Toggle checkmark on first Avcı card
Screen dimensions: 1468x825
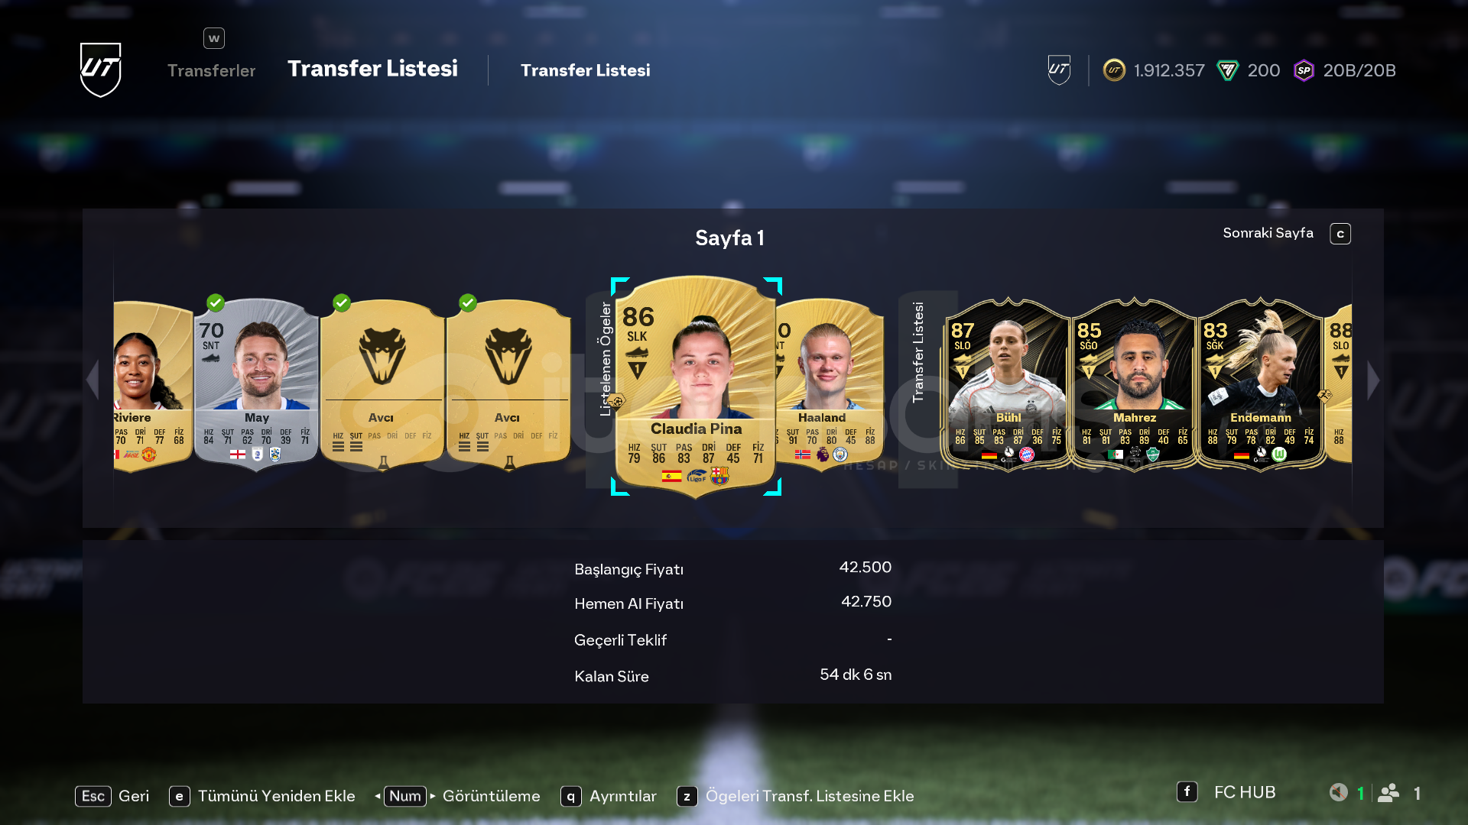342,303
